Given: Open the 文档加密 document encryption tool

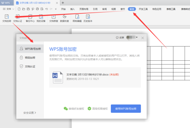Looking at the screenshot, I should point(7,18).
